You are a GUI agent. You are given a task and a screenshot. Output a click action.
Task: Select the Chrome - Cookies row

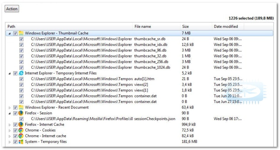[139, 130]
